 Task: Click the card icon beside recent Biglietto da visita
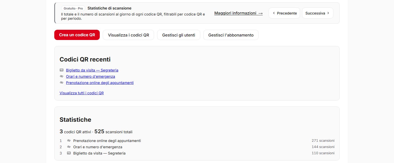62,70
